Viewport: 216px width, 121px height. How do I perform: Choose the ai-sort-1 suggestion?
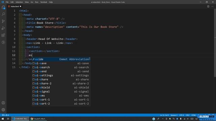(x=61, y=99)
